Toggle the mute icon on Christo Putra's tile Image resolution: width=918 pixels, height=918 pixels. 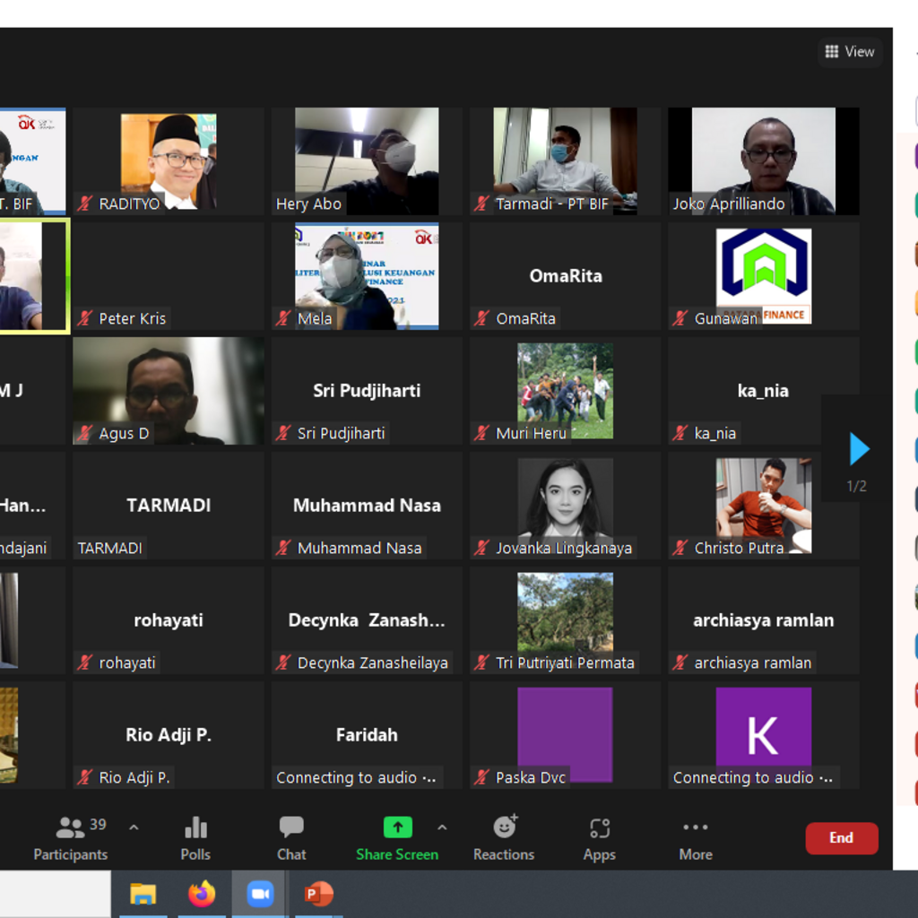[x=680, y=548]
